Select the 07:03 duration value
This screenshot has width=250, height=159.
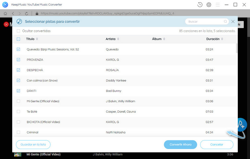click(x=209, y=112)
